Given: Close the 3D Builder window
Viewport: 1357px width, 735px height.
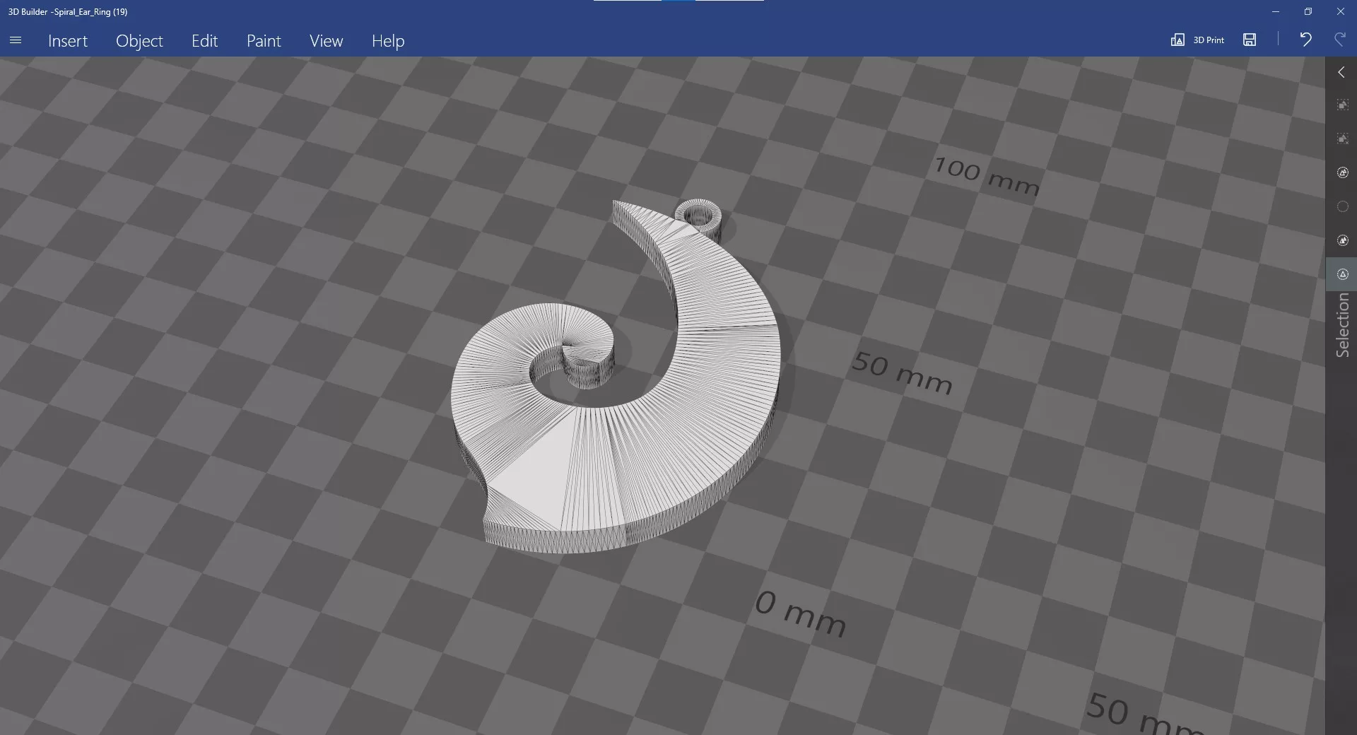Looking at the screenshot, I should (1340, 11).
